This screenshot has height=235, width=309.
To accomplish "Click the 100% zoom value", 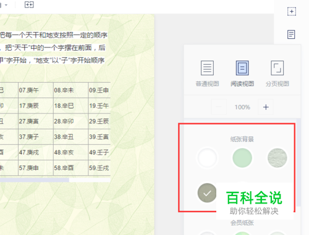I will pyautogui.click(x=242, y=107).
